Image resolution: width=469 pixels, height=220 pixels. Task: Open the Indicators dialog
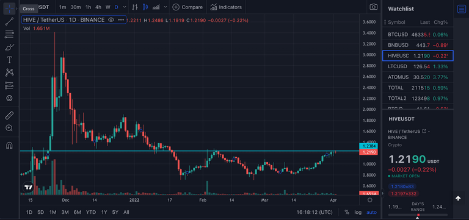click(226, 7)
